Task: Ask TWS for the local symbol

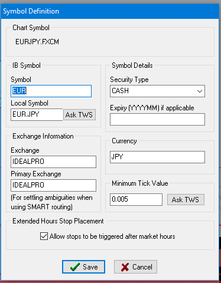Action: [x=79, y=114]
